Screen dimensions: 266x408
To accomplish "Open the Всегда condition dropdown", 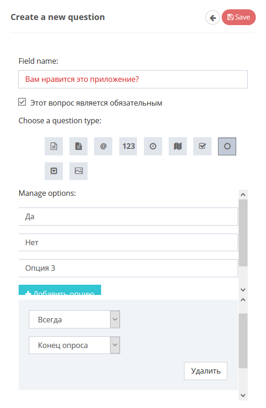I will pos(75,319).
